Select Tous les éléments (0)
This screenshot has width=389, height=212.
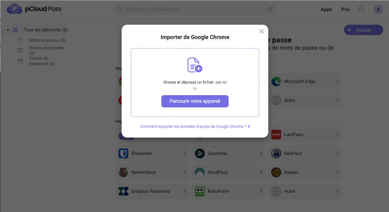coord(46,30)
